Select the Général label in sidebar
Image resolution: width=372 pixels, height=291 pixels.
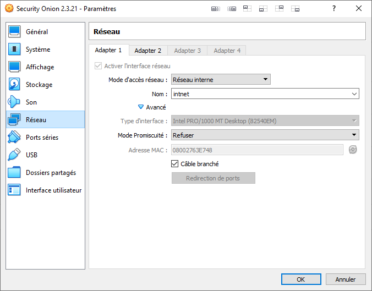[37, 32]
